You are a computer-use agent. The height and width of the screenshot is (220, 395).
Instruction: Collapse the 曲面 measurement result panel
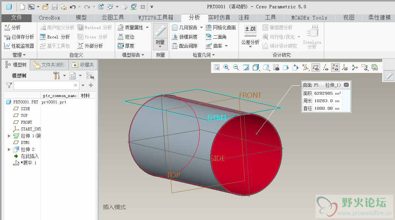(346, 85)
